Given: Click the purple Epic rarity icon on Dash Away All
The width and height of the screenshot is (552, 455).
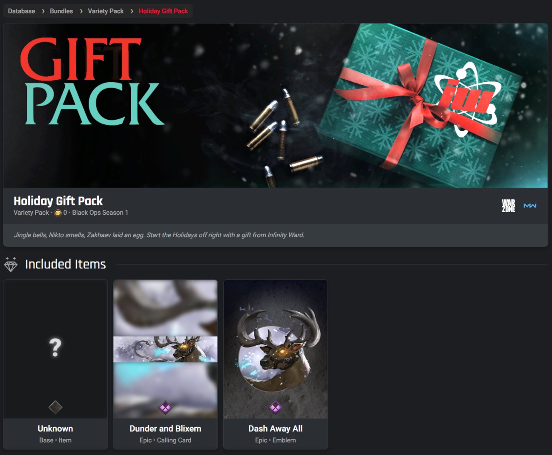Looking at the screenshot, I should tap(276, 407).
